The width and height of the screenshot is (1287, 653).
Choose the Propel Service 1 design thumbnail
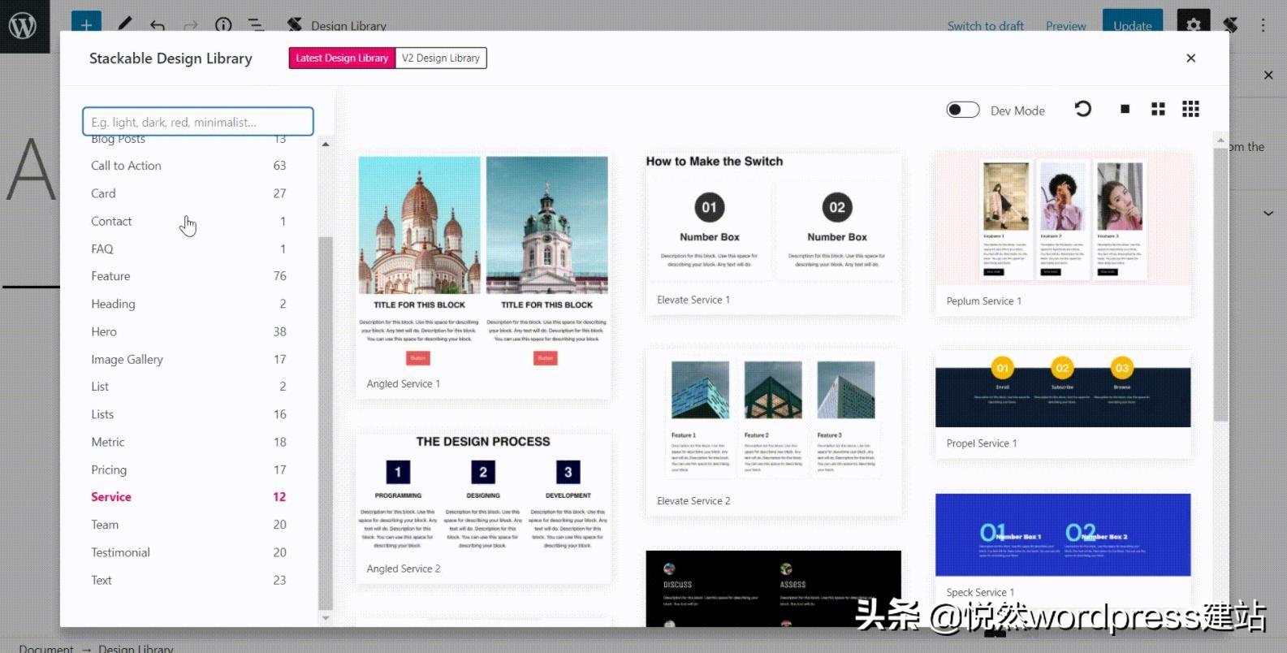(x=1063, y=404)
